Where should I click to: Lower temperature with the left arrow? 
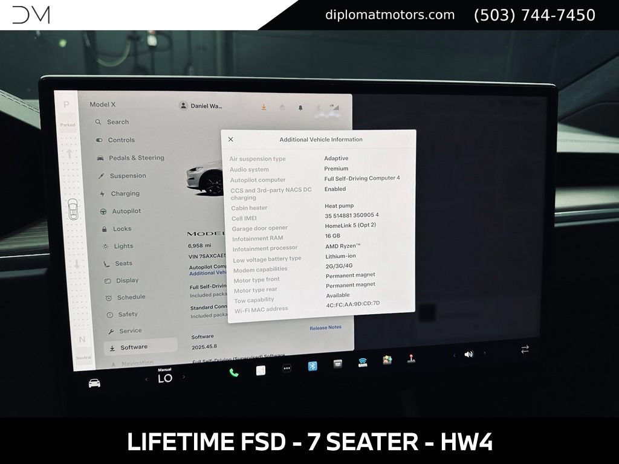click(x=146, y=379)
